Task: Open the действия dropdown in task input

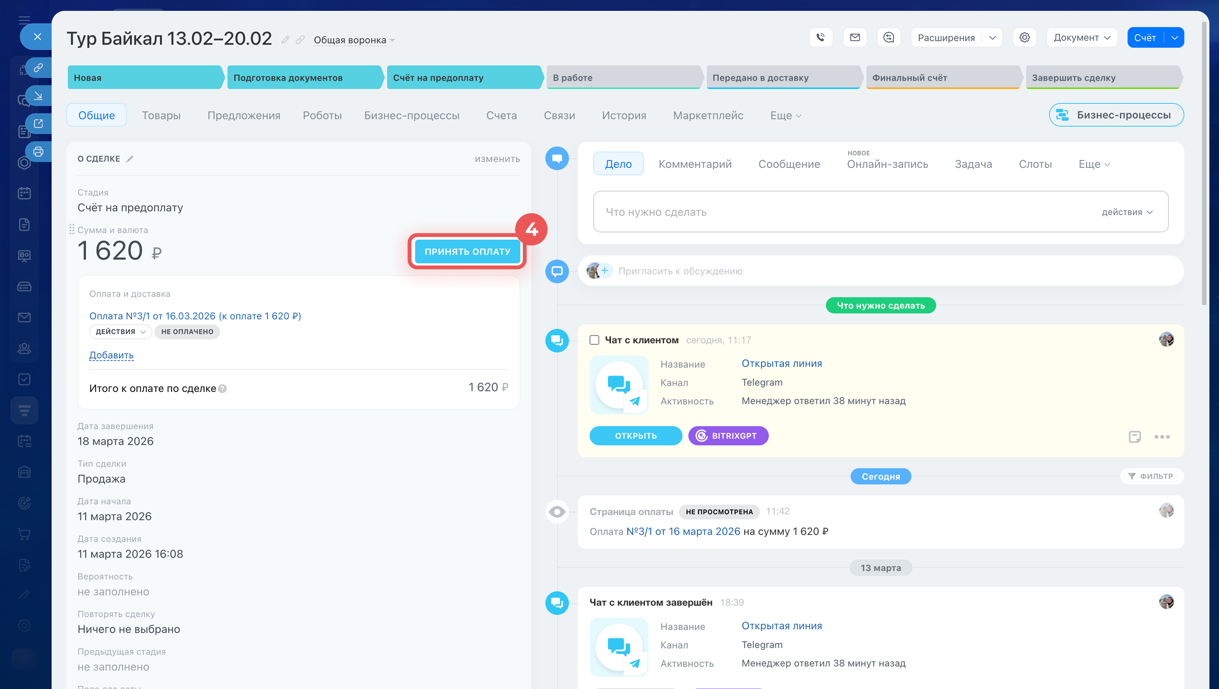Action: point(1127,212)
